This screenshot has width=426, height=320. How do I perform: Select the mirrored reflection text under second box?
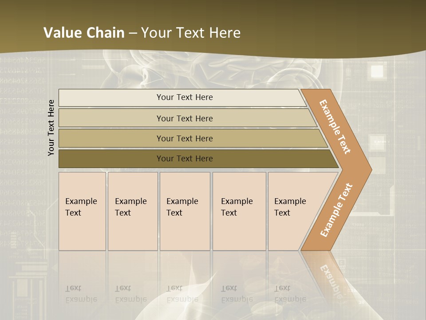[130, 294]
